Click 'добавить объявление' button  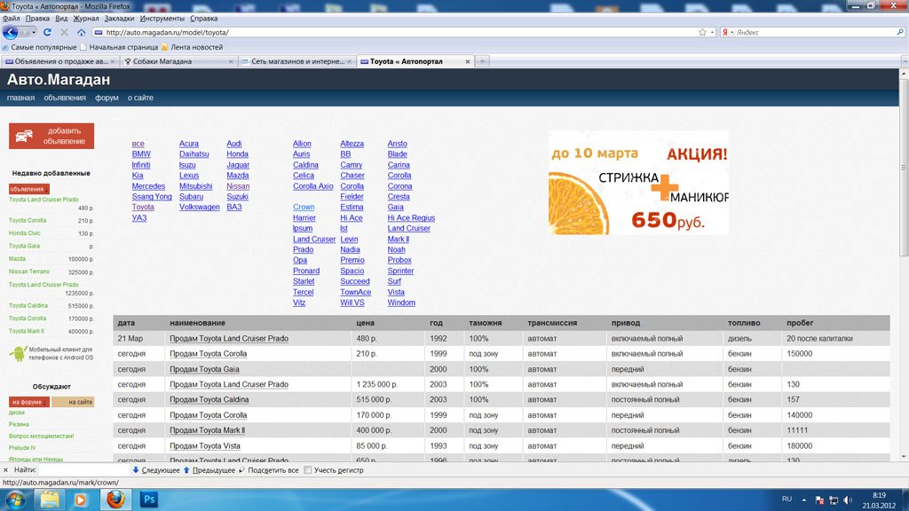51,136
